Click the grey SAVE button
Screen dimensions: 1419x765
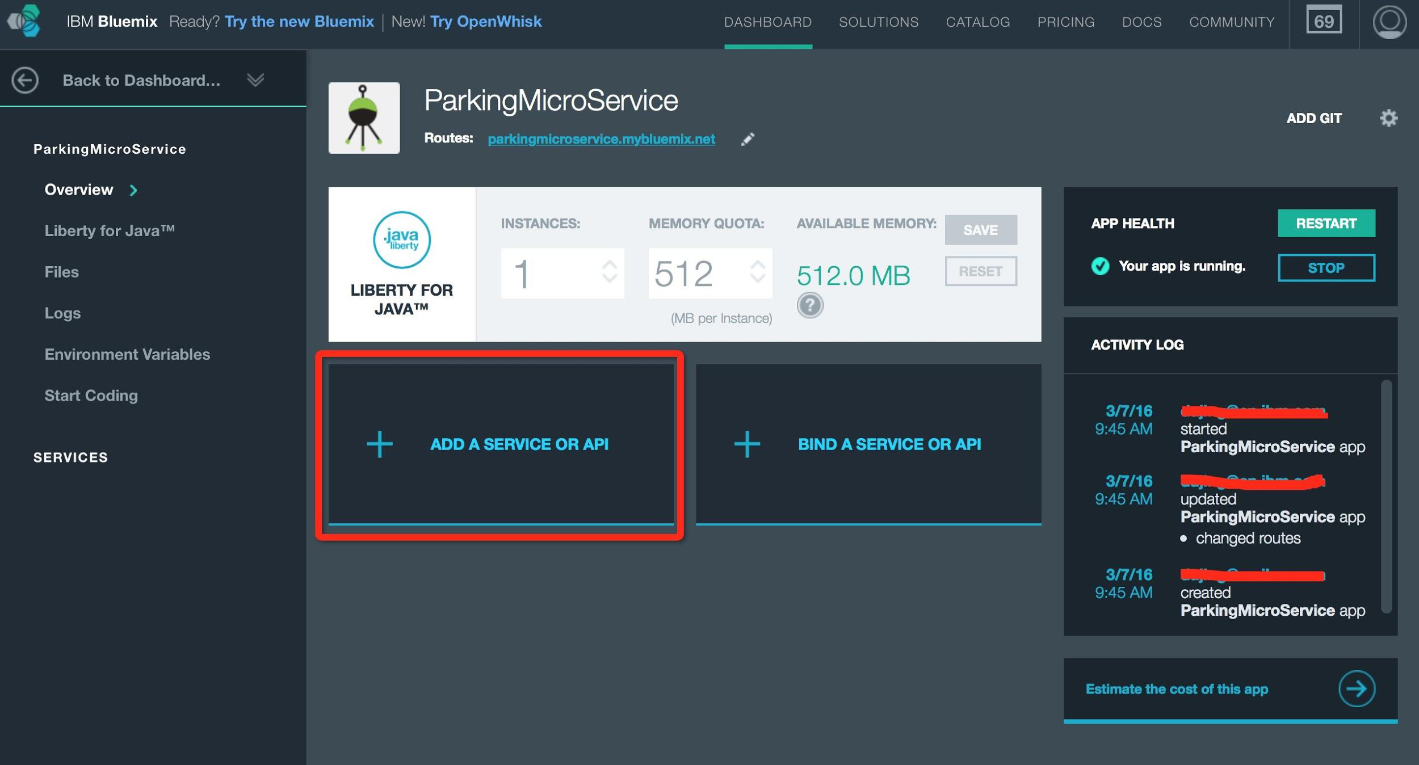981,230
